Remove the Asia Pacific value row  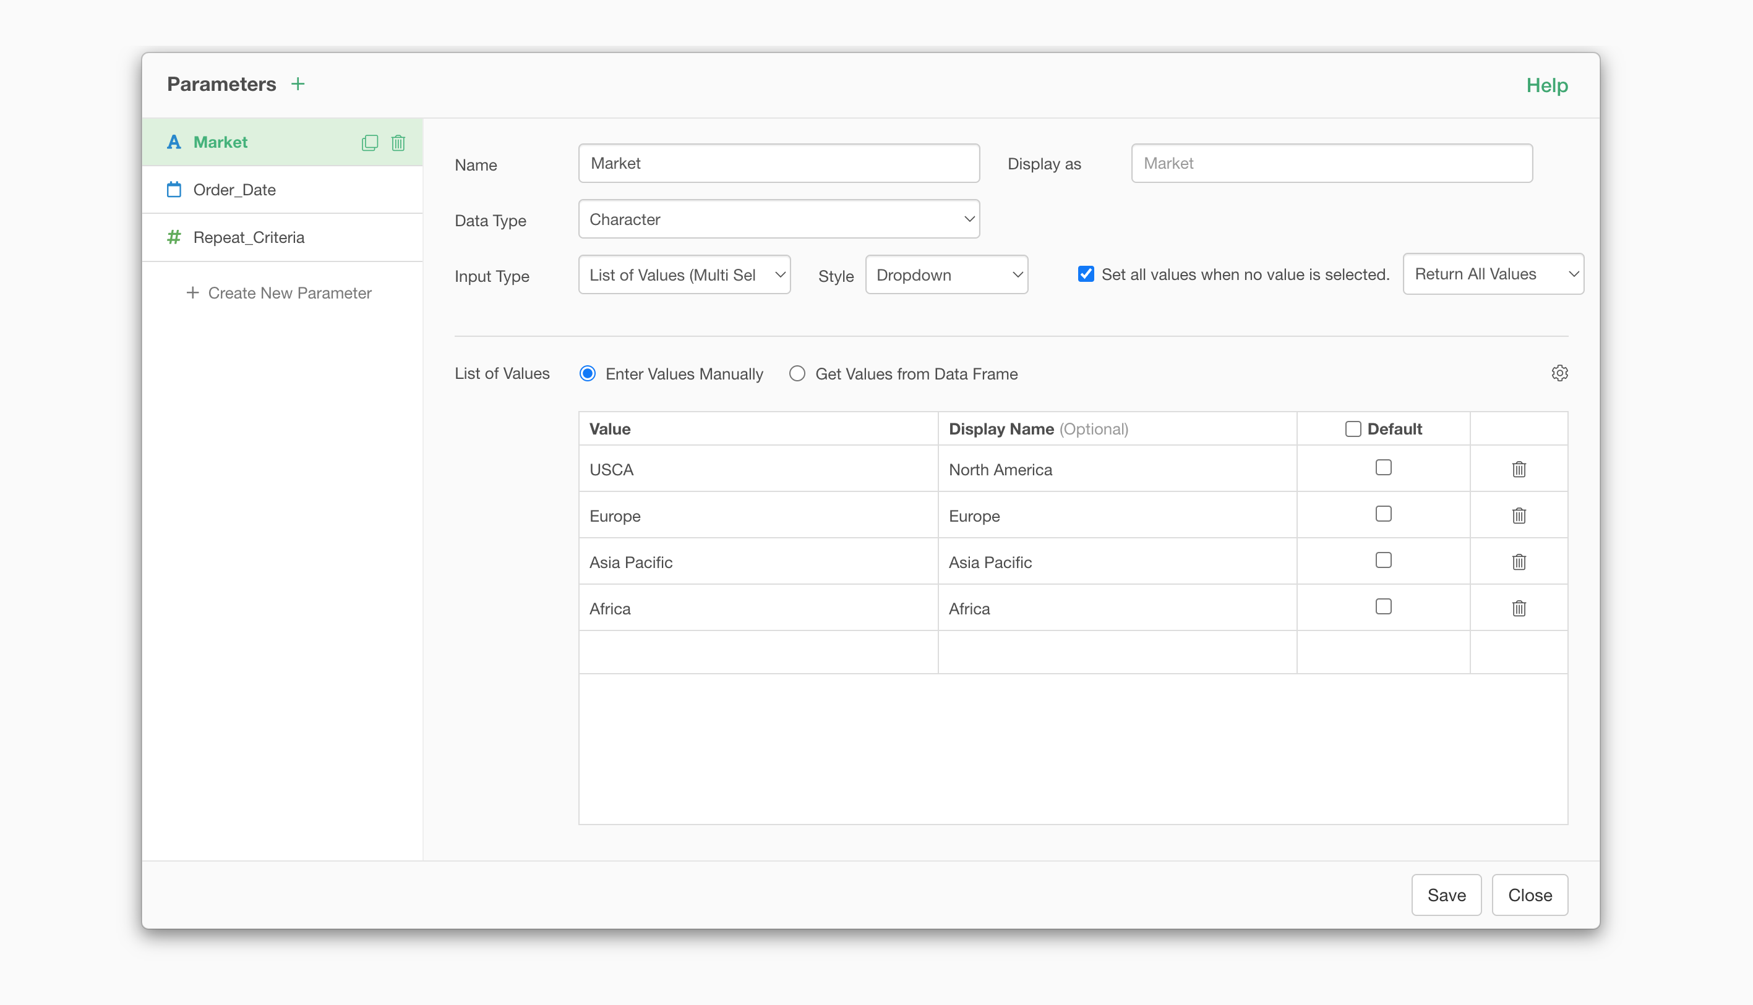pos(1518,562)
